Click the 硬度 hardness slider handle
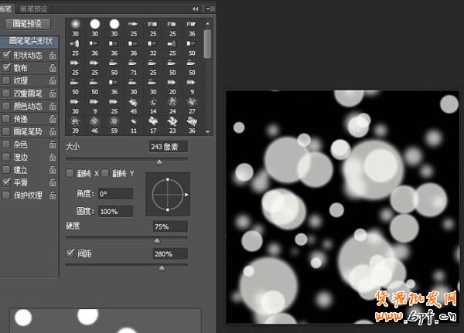 157,240
